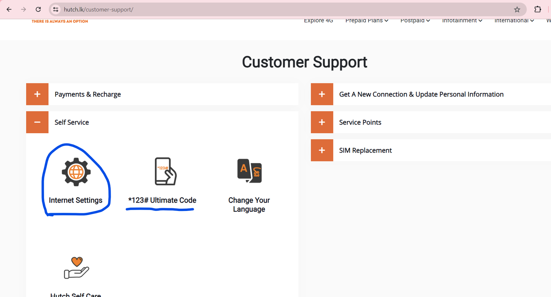This screenshot has width=551, height=297.
Task: Open the Postpaid dropdown menu
Action: pos(415,21)
